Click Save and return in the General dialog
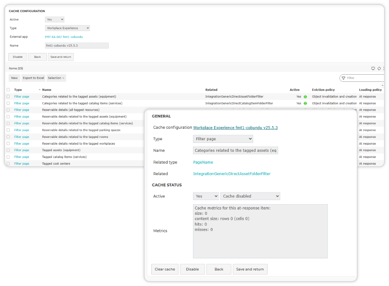 250,269
